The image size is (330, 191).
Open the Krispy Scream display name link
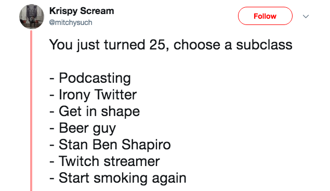(82, 11)
